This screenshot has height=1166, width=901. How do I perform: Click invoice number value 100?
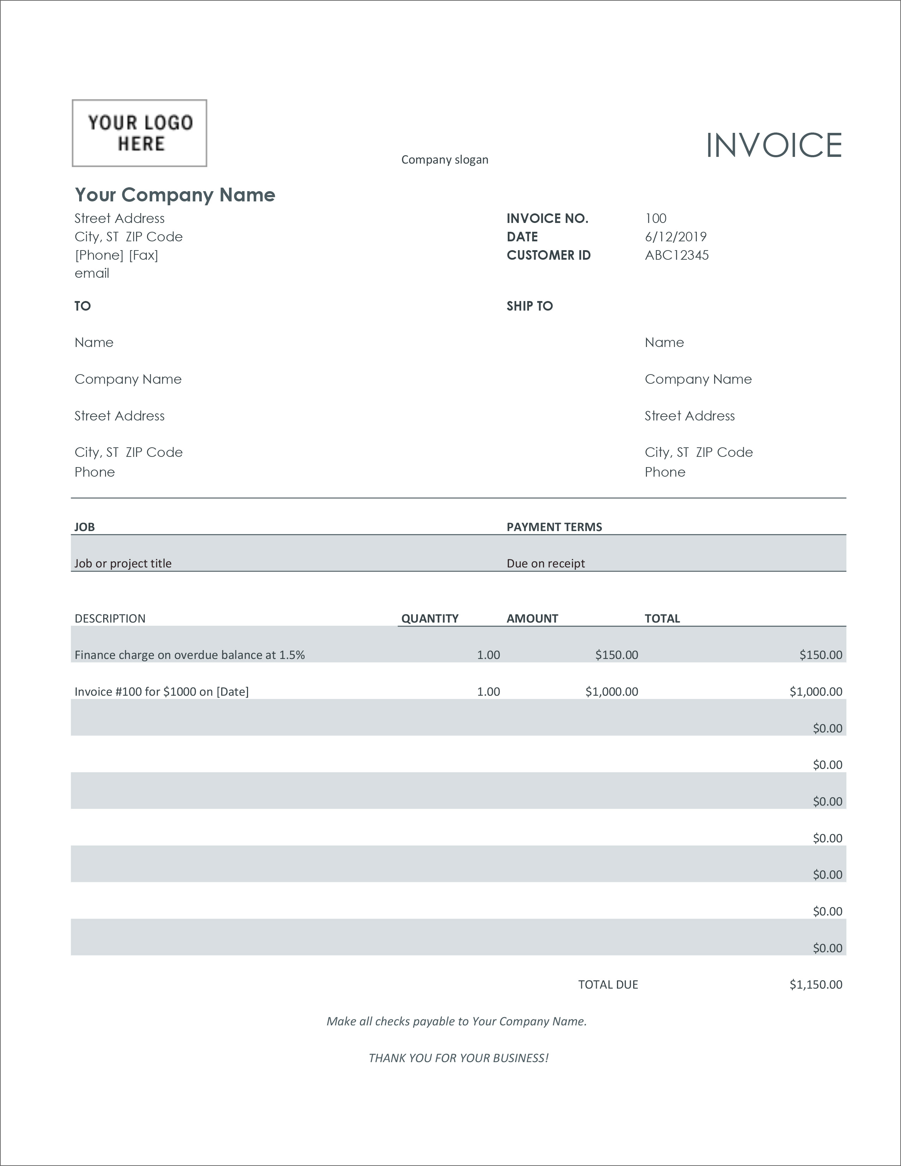tap(655, 218)
